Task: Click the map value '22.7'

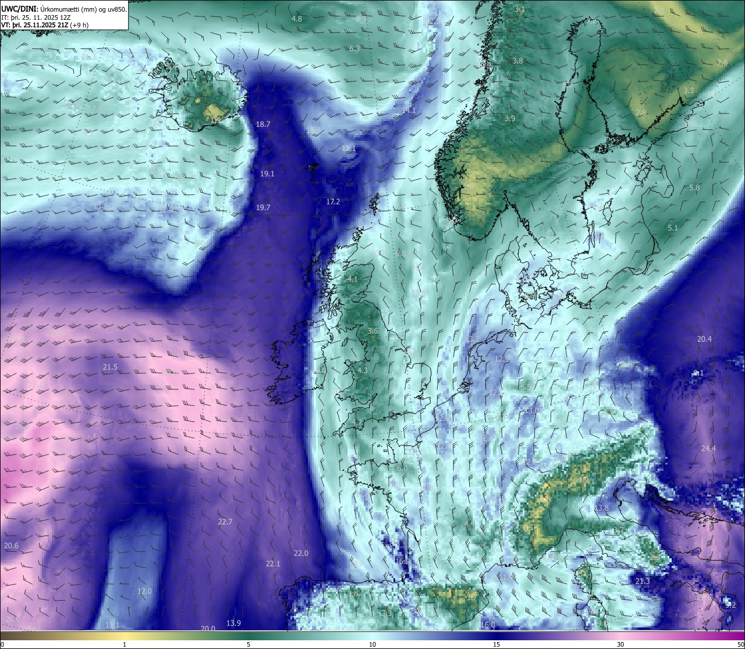Action: pos(225,522)
